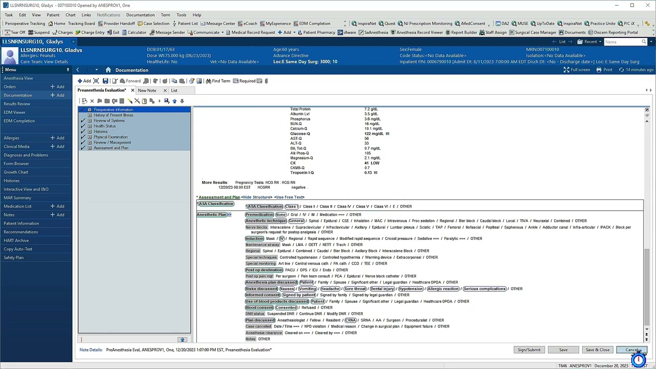Expand Physical Examination section

(x=90, y=137)
